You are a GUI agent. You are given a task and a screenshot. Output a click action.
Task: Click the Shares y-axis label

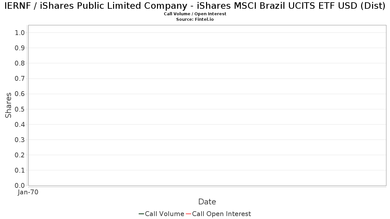pyautogui.click(x=8, y=105)
